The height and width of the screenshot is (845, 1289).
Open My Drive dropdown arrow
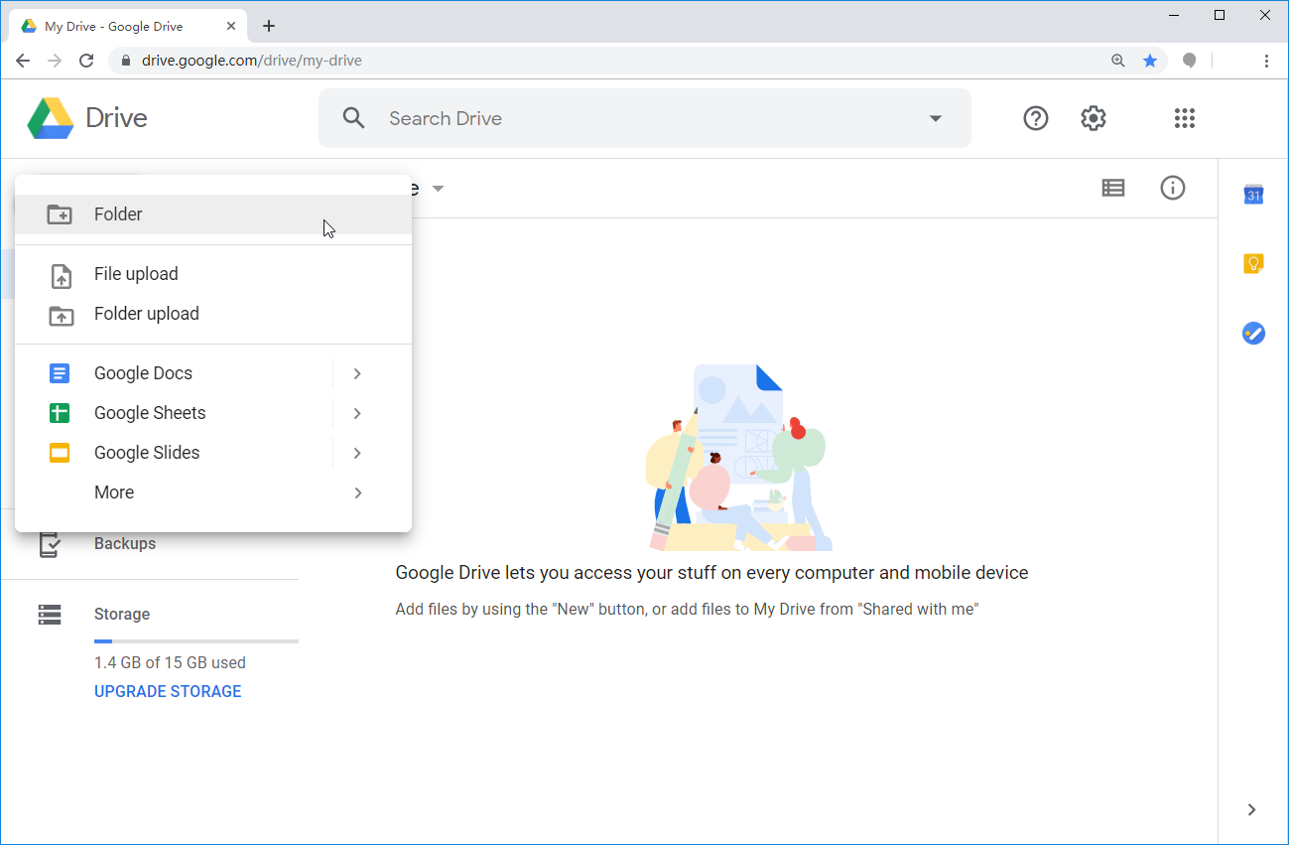(438, 189)
